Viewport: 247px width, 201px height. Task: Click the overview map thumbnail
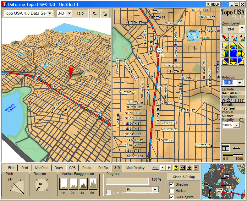224,182
